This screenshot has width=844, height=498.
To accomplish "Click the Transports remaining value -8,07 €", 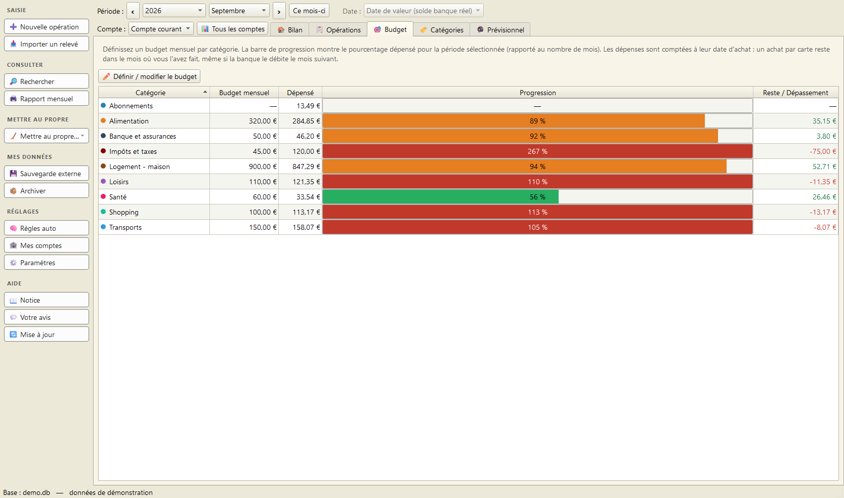I will (825, 227).
